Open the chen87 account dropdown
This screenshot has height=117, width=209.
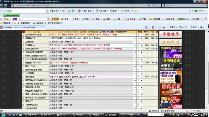(x=201, y=11)
